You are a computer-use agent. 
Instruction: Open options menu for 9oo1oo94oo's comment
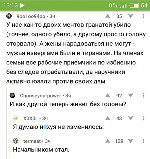(x=143, y=16)
